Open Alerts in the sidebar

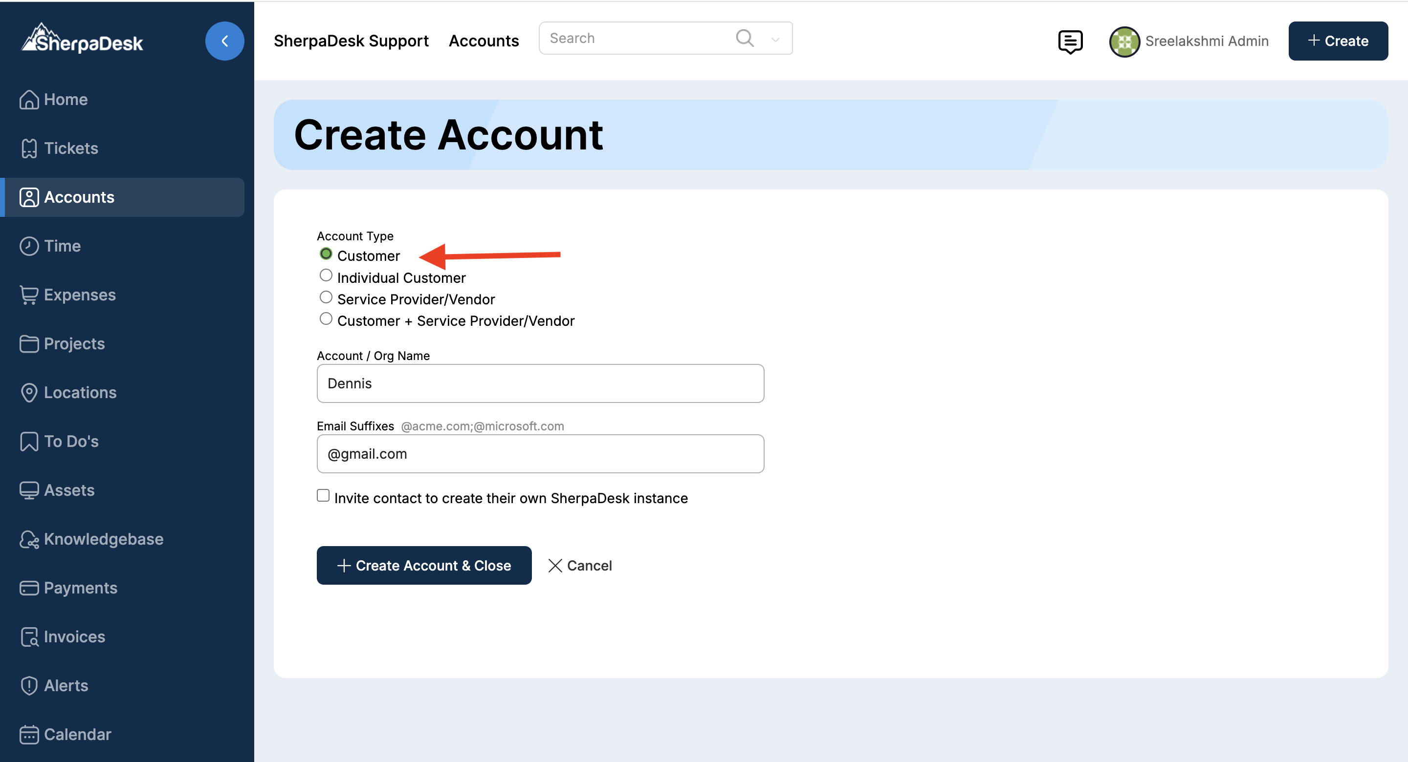66,685
